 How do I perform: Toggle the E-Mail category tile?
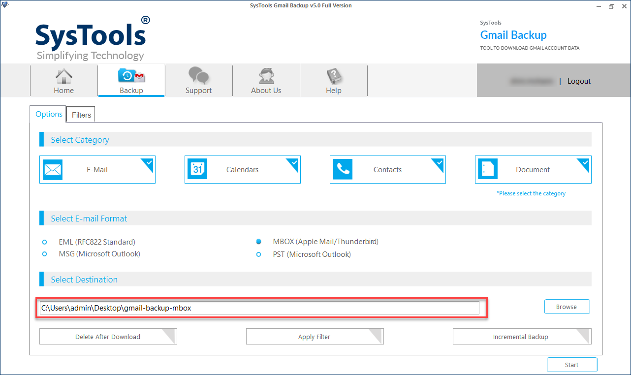[x=97, y=170]
